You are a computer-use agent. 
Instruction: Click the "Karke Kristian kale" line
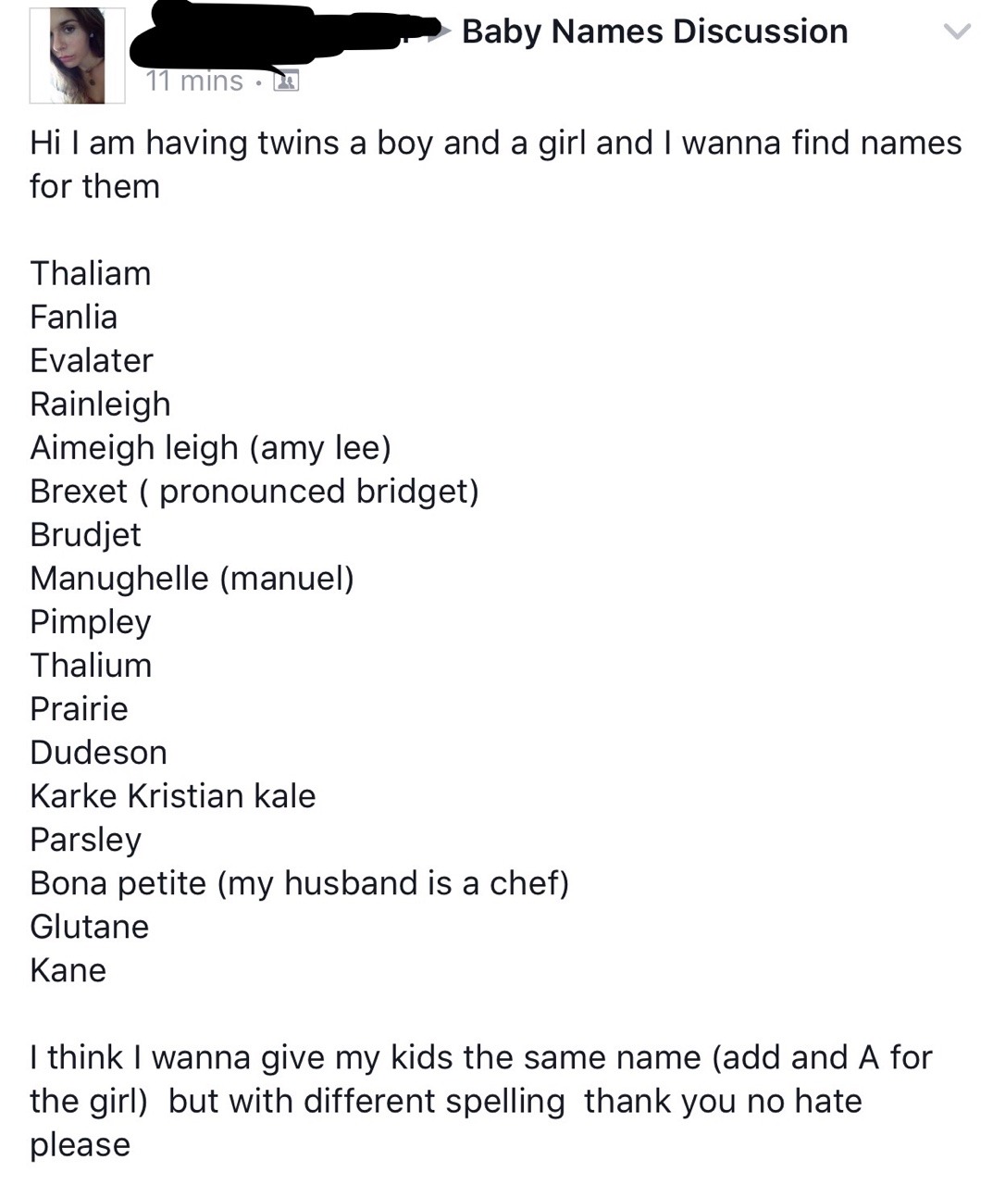172,795
